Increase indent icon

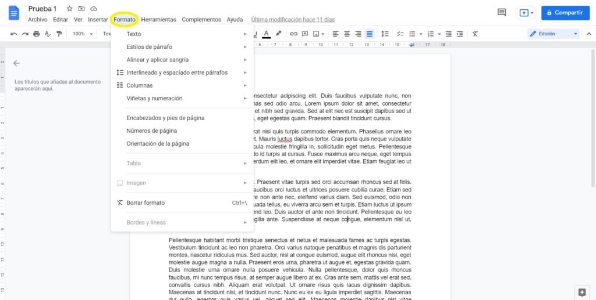[x=460, y=34]
